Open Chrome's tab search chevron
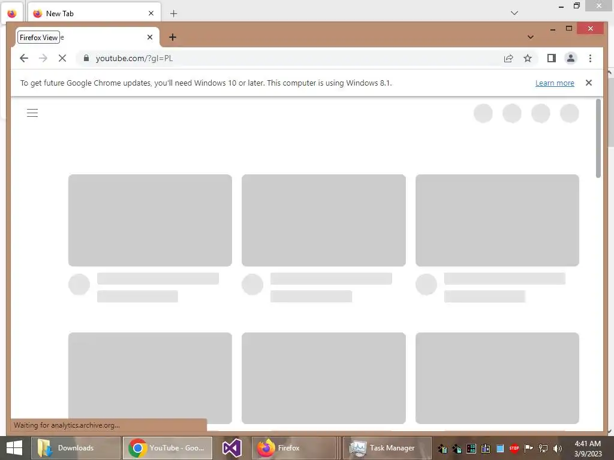The height and width of the screenshot is (460, 614). click(x=531, y=37)
